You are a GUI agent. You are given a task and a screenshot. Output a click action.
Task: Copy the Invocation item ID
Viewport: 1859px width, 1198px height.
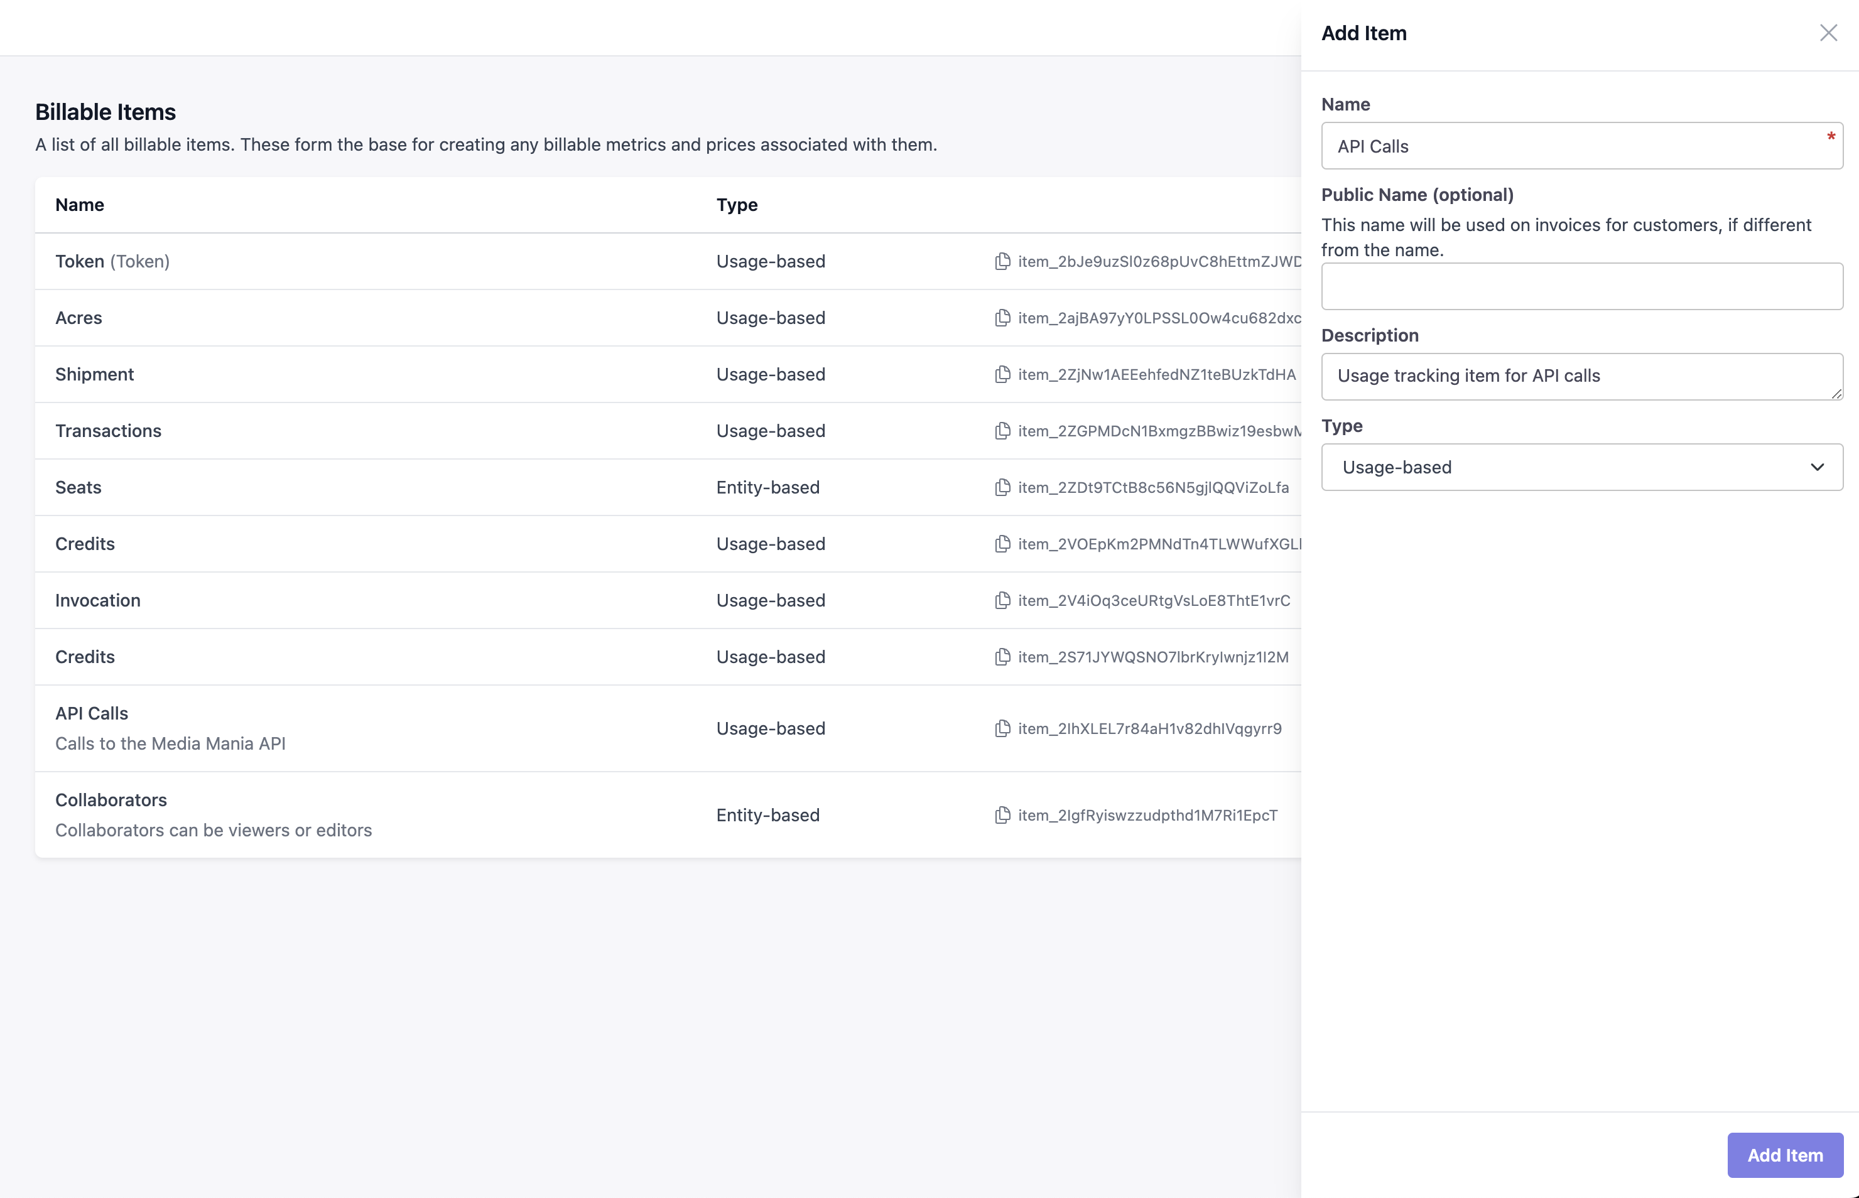[1002, 600]
